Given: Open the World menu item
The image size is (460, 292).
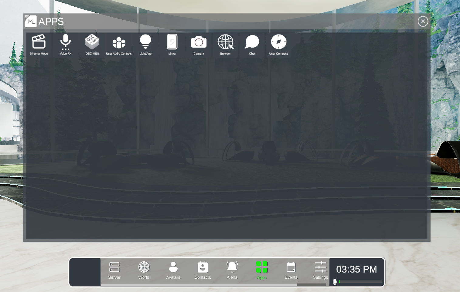Looking at the screenshot, I should click(144, 270).
